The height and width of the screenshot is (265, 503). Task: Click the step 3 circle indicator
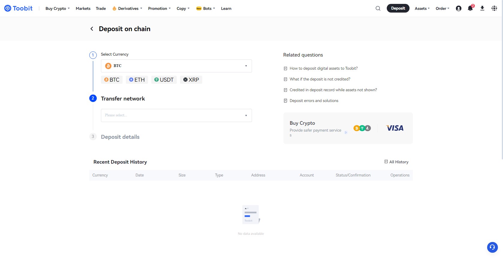click(x=93, y=136)
